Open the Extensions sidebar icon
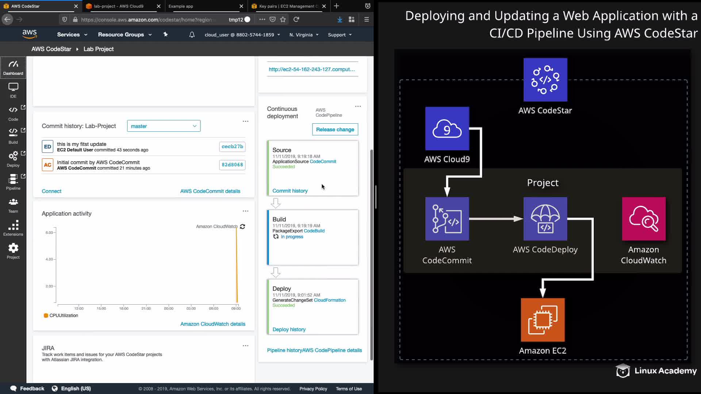Viewport: 701px width, 394px height. 13,228
